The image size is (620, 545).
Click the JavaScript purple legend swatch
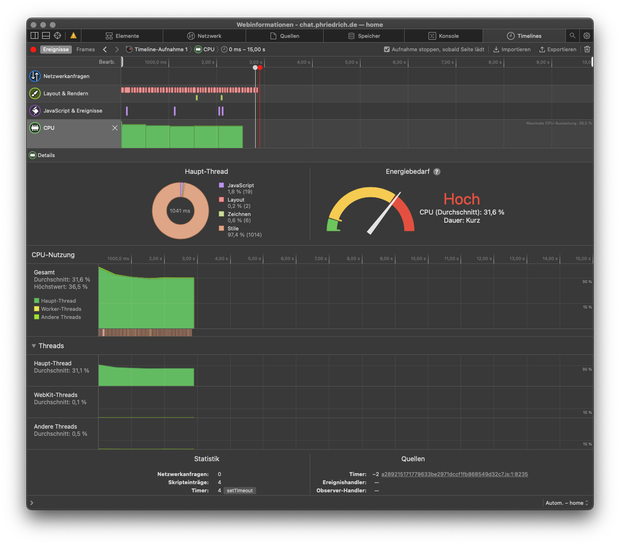click(x=221, y=185)
